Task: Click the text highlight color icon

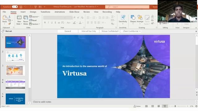Action: coord(74,23)
